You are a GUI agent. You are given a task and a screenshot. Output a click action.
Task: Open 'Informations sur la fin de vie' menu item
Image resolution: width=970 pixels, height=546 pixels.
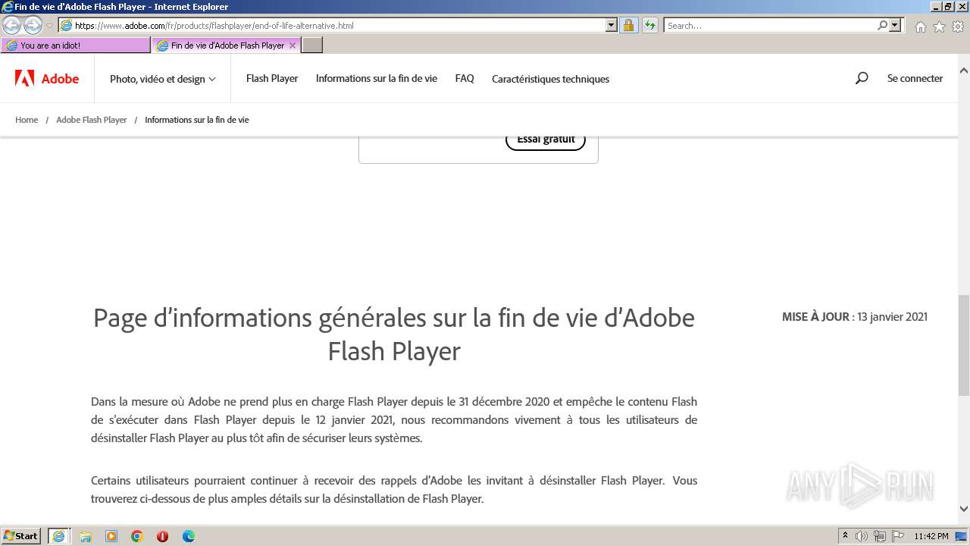[x=377, y=78]
